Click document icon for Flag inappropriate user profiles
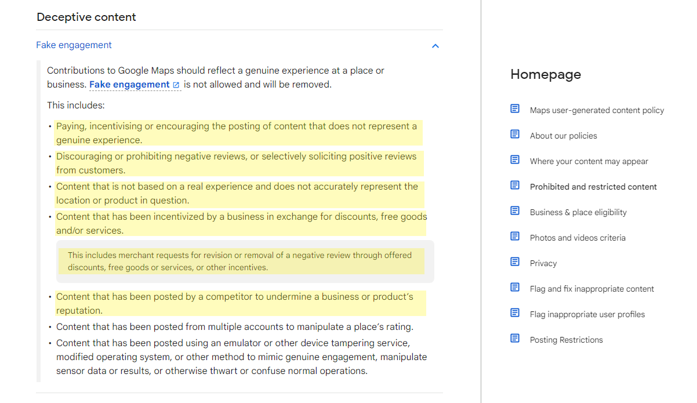Screen dimensions: 697x403 [515, 313]
